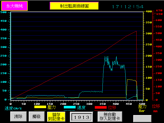The height and width of the screenshot is (123, 164).
Task: Click the 17:12:54 clock display
Action: point(128,7)
